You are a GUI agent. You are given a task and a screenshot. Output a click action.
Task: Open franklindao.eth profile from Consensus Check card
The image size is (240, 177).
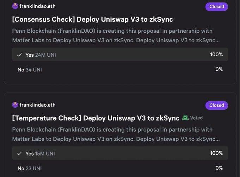pyautogui.click(x=37, y=6)
